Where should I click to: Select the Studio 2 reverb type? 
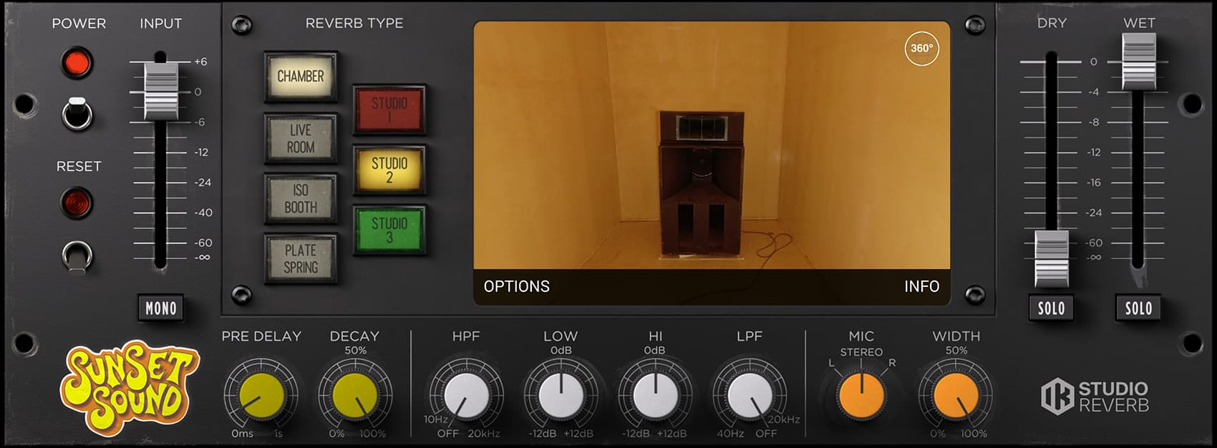(x=389, y=170)
